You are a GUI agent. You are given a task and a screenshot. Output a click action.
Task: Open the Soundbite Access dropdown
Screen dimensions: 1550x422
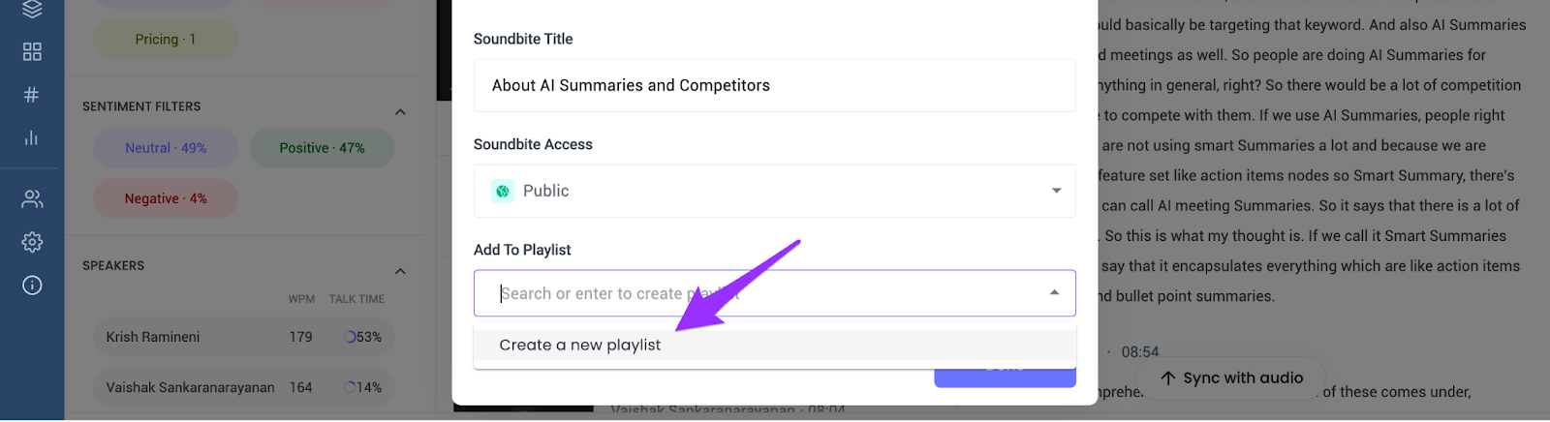(774, 191)
